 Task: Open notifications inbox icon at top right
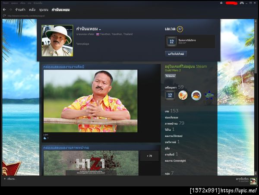click(221, 3)
